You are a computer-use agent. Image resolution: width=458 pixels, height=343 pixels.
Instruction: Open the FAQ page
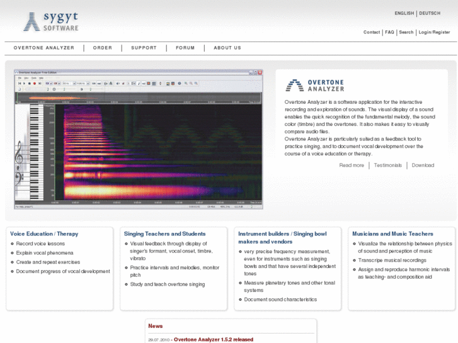coord(389,32)
